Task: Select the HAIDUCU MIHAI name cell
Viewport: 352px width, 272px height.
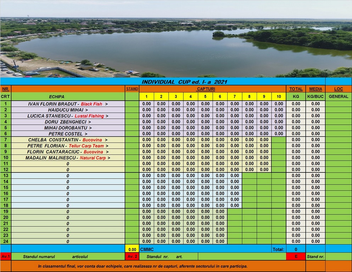Action: point(68,110)
